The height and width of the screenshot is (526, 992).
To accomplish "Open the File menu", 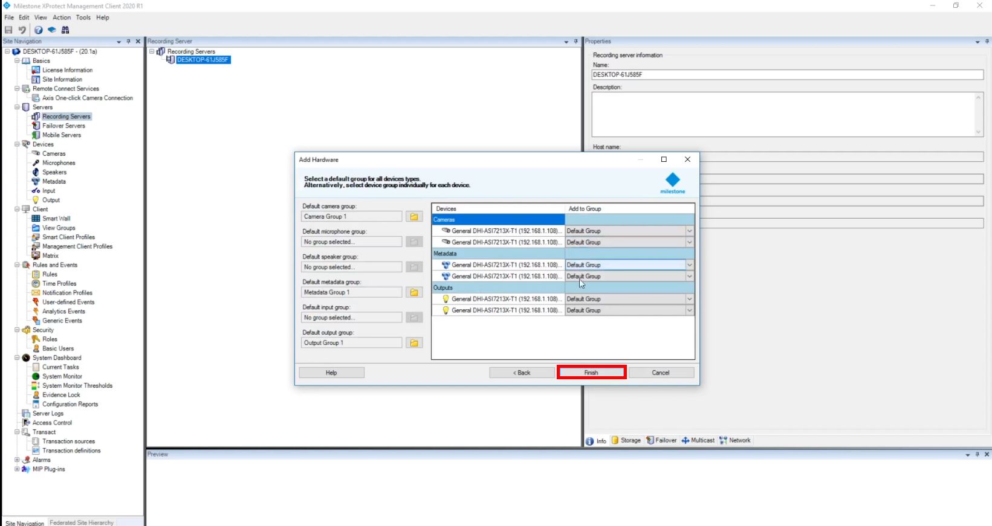I will [x=9, y=18].
